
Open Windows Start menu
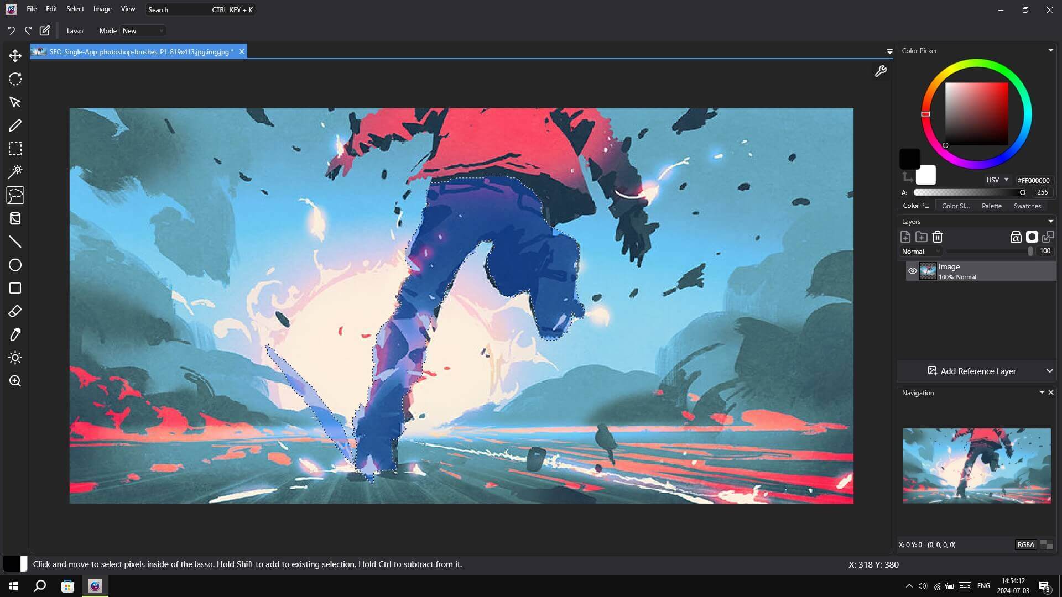[x=13, y=586]
